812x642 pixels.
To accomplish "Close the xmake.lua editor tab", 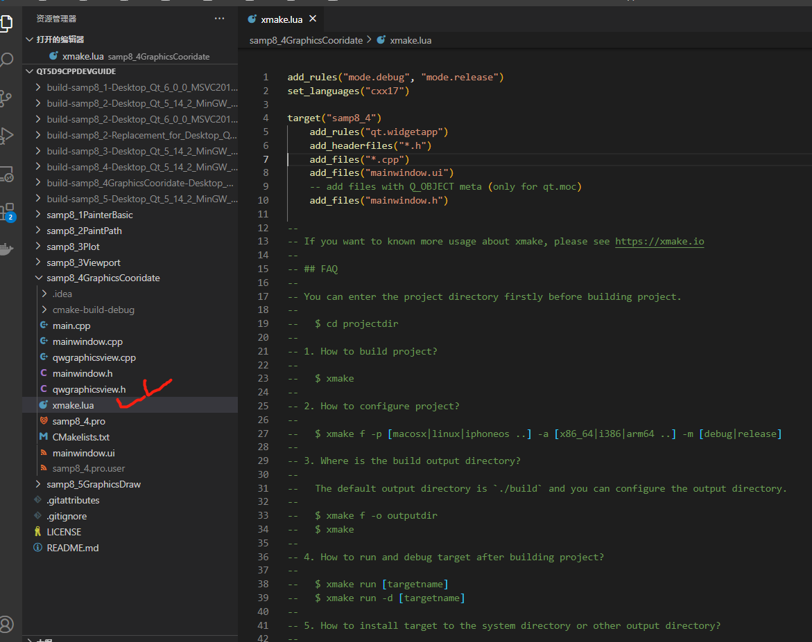I will point(313,19).
